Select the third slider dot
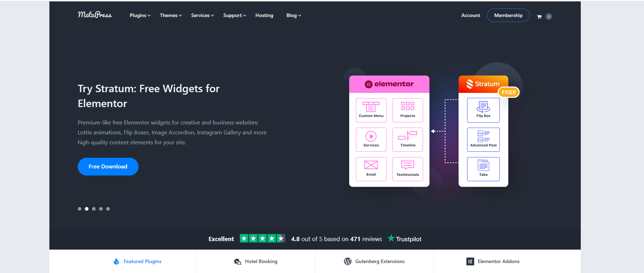Screen dimensions: 644x273 tap(94, 209)
